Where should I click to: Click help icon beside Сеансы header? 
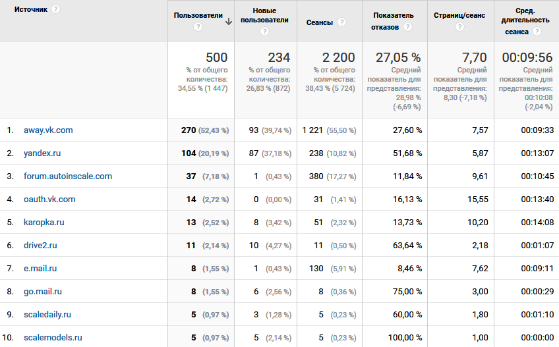(x=341, y=22)
